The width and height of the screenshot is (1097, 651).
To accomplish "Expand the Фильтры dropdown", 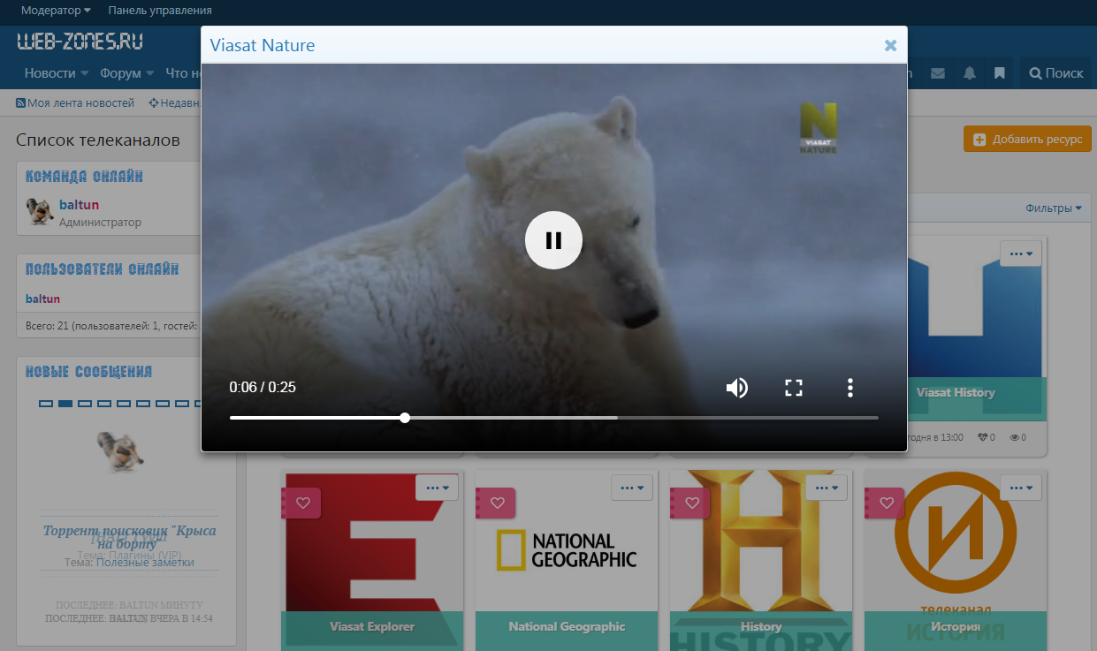I will click(x=1053, y=208).
